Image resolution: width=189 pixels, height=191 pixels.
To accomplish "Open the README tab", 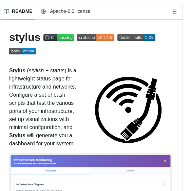I will (18, 11).
